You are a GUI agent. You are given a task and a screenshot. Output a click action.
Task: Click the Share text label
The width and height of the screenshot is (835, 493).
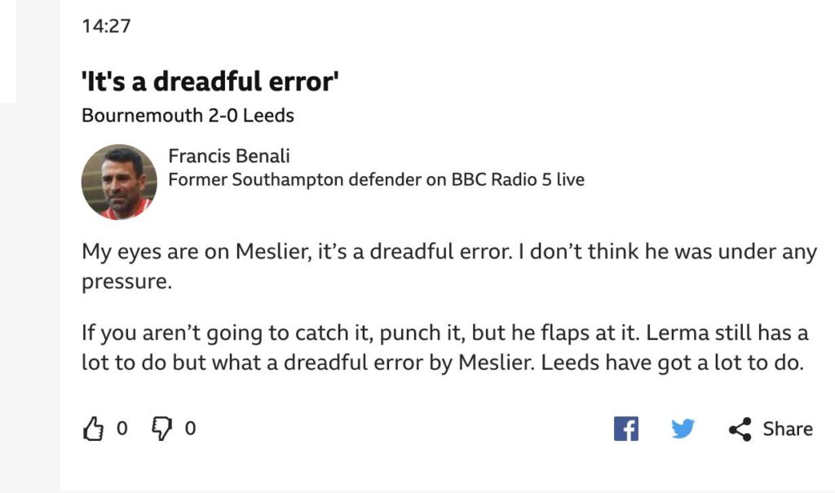[x=788, y=429]
